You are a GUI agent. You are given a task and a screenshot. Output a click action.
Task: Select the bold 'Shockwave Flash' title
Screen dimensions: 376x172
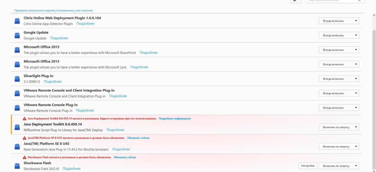point(37,163)
